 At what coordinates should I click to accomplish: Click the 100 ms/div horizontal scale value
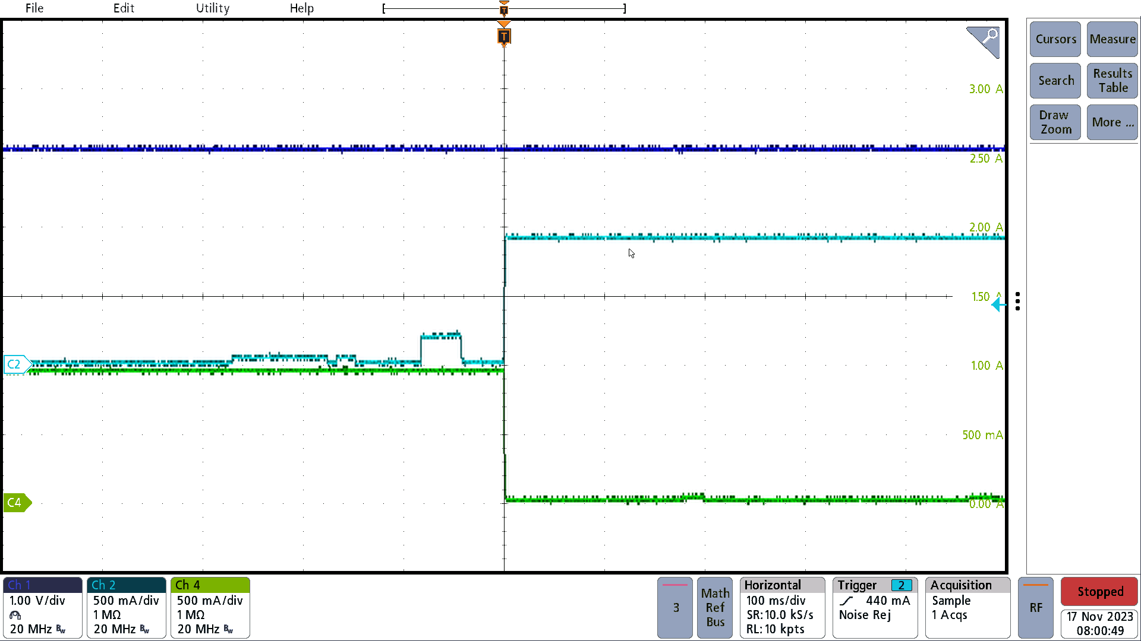tap(776, 601)
